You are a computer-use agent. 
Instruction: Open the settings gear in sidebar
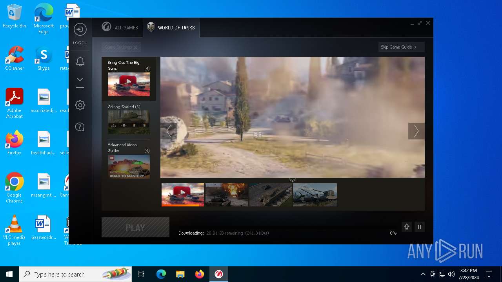point(80,105)
